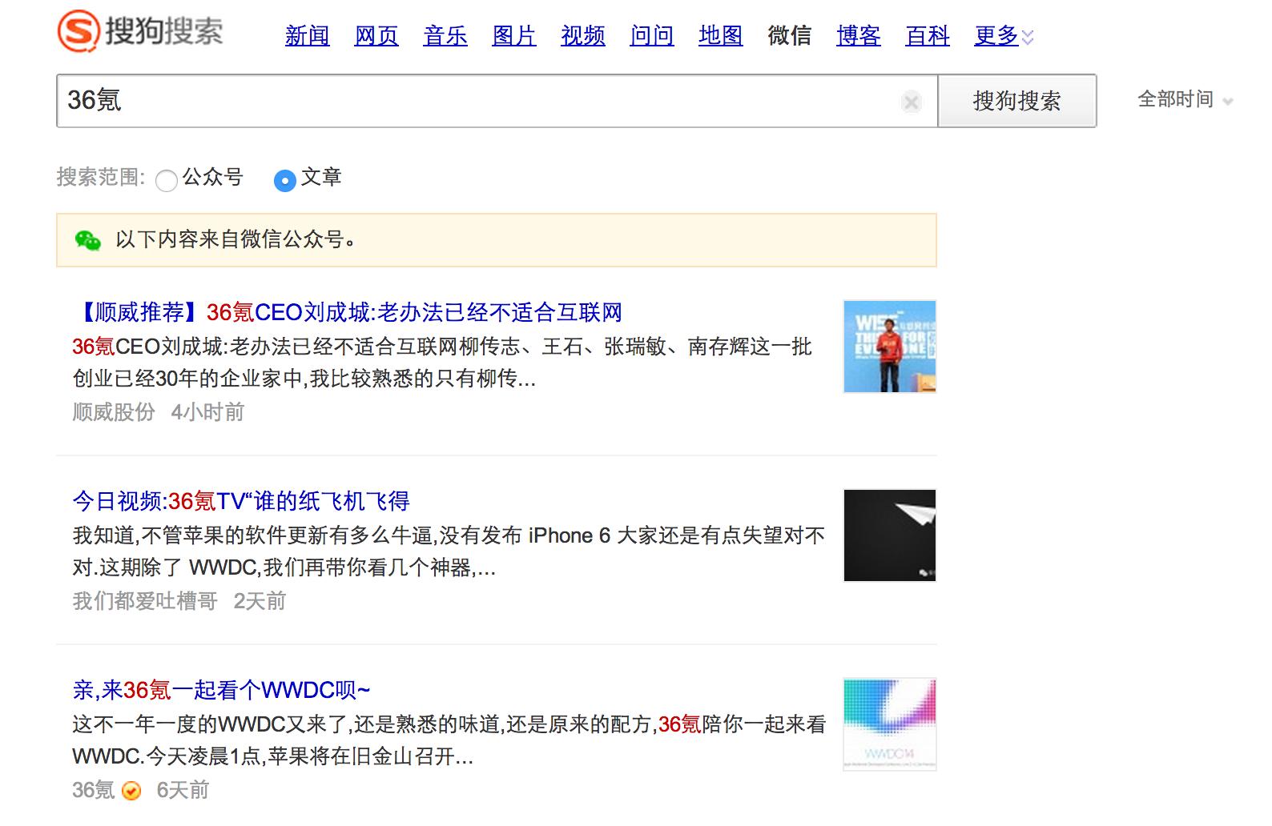
Task: Go to 百科 section
Action: 928,35
